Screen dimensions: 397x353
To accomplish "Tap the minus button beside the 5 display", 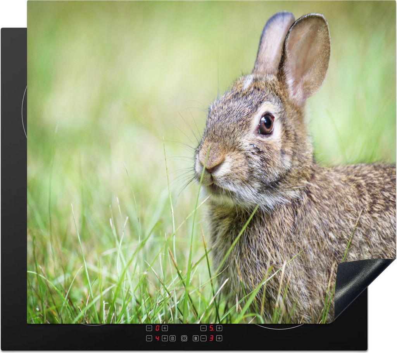I will [x=203, y=328].
